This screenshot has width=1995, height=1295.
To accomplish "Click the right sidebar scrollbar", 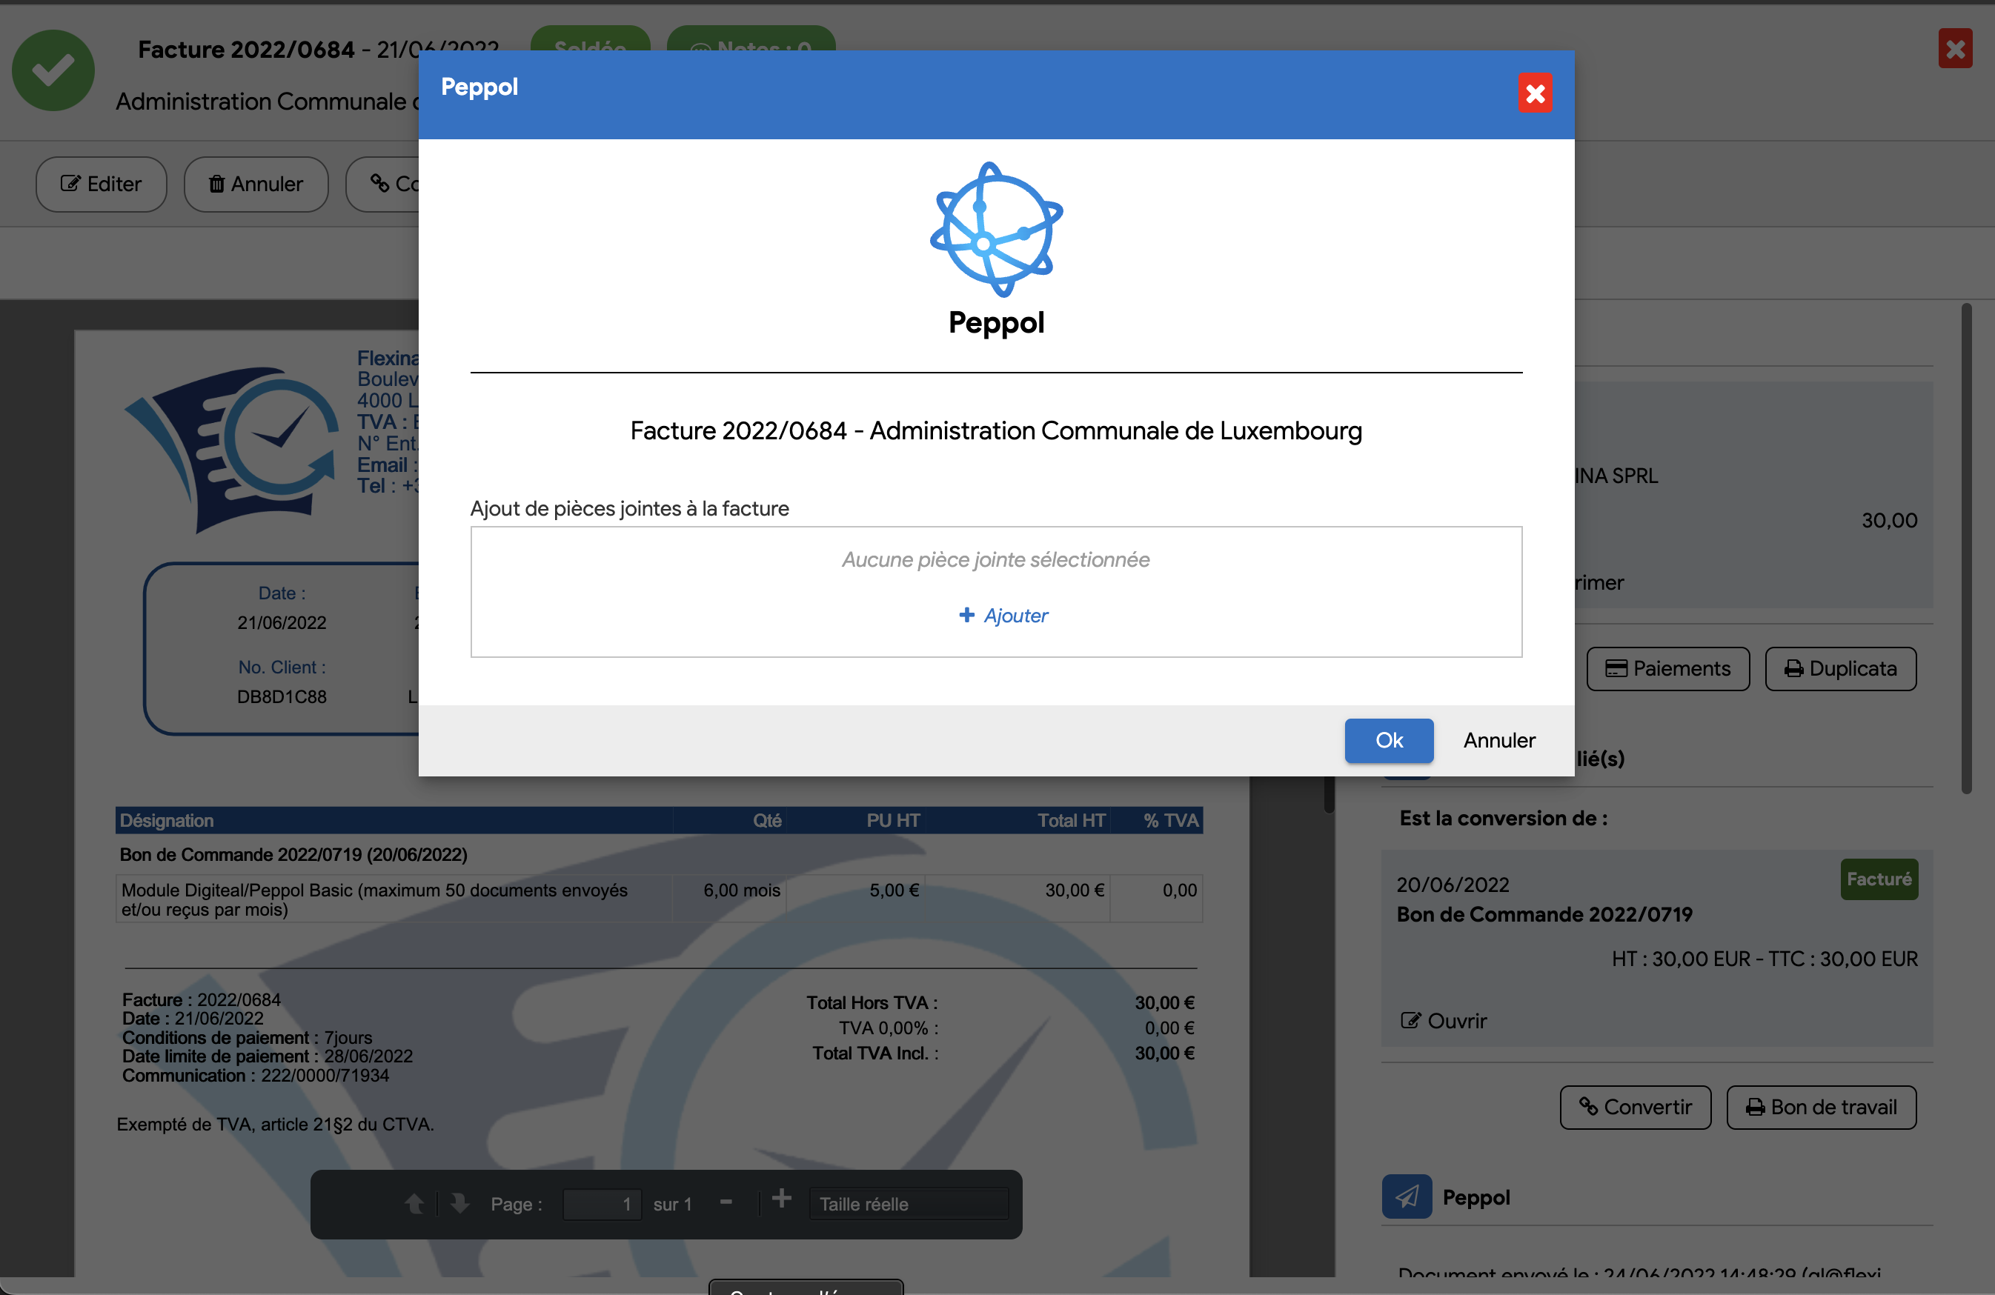I will point(1967,548).
